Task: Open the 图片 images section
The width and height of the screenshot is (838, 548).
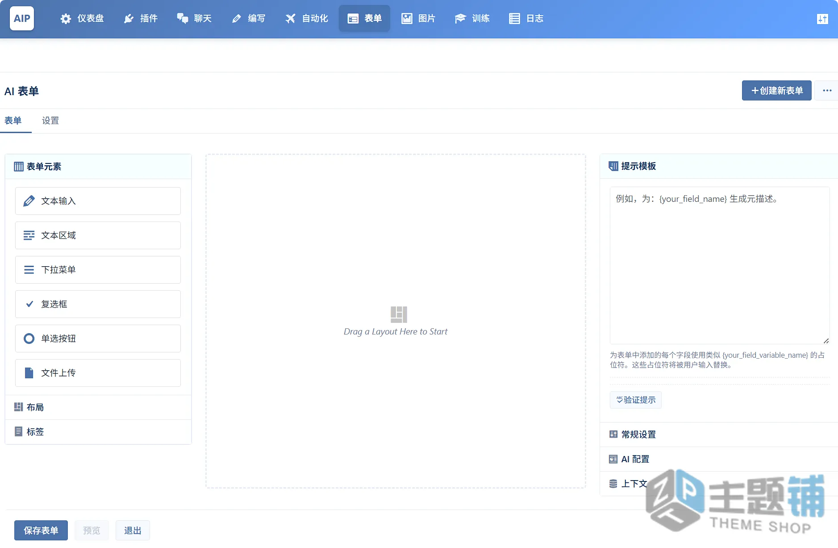Action: pos(418,18)
